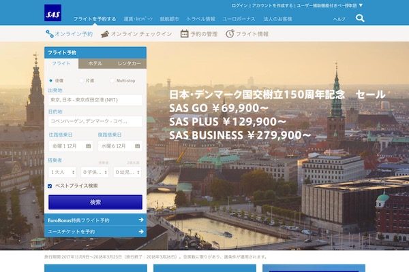Open the ユーロボーナス menu
Viewport: 409px width, 272px height.
coord(239,19)
